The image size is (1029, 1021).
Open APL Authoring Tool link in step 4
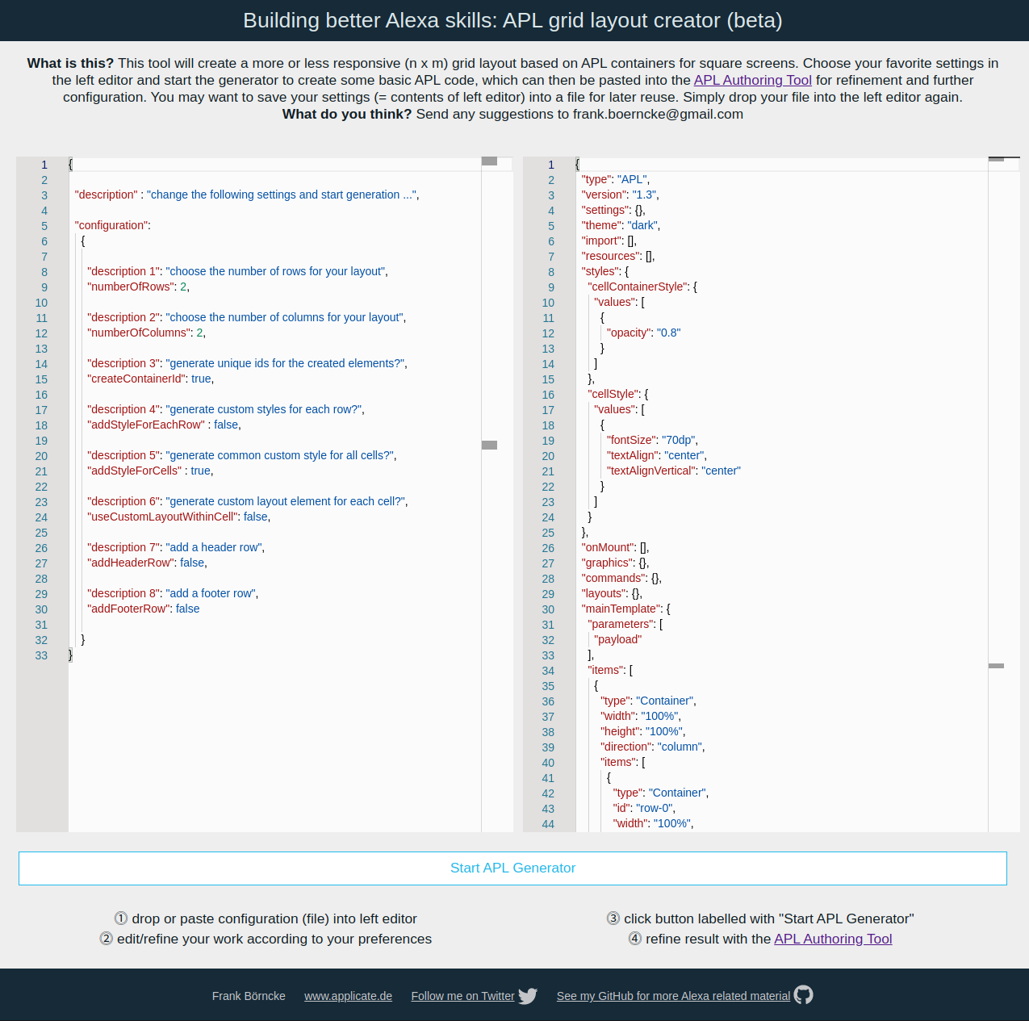coord(833,939)
